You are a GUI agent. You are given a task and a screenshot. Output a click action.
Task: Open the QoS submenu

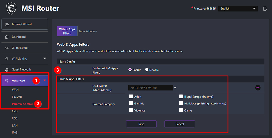tap(15, 111)
